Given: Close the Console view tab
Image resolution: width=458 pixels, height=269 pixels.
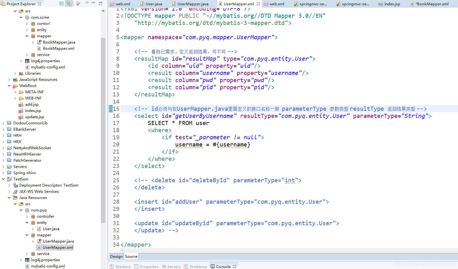Looking at the screenshot, I should point(235,267).
